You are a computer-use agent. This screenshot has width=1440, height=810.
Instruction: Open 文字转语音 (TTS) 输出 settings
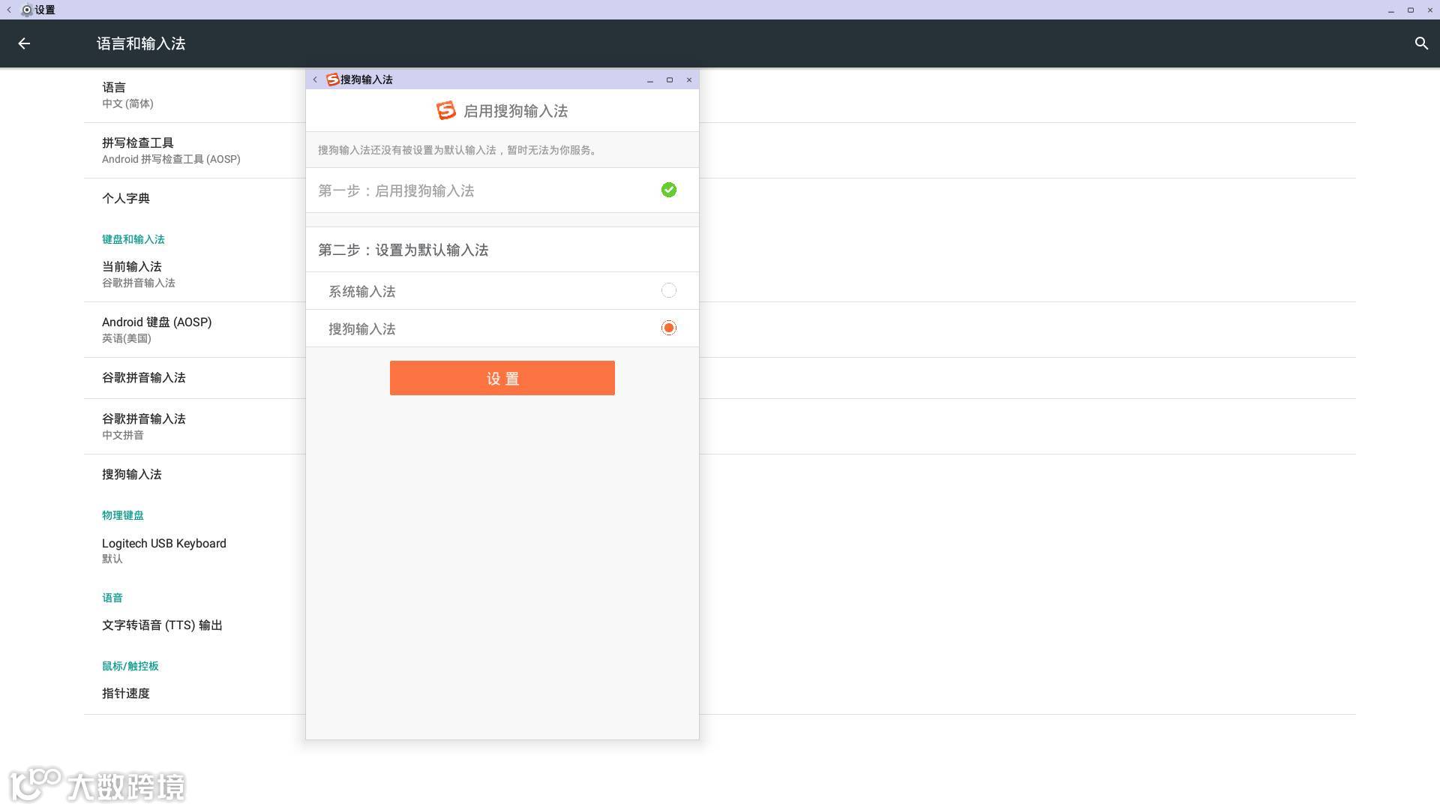pos(162,625)
